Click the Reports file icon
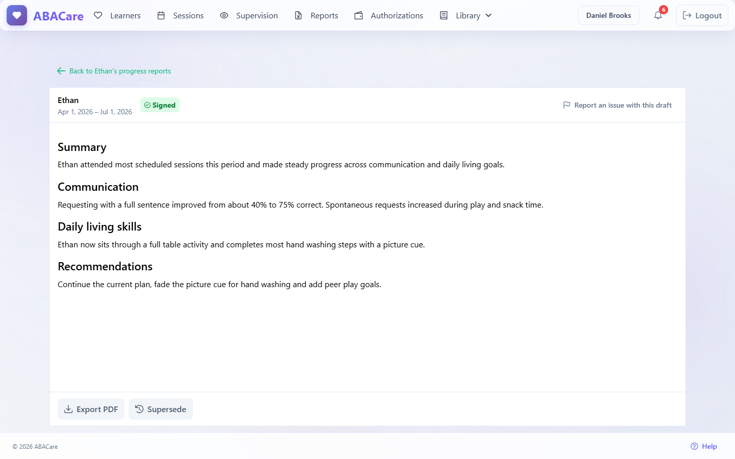Image resolution: width=735 pixels, height=459 pixels. coord(299,15)
